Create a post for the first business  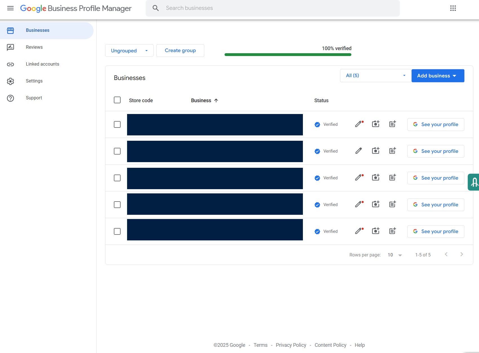point(392,124)
